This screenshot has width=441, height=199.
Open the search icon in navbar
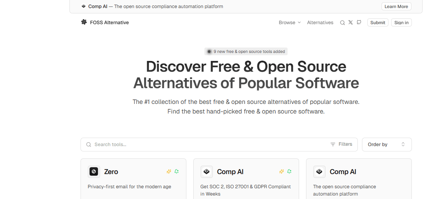[342, 23]
